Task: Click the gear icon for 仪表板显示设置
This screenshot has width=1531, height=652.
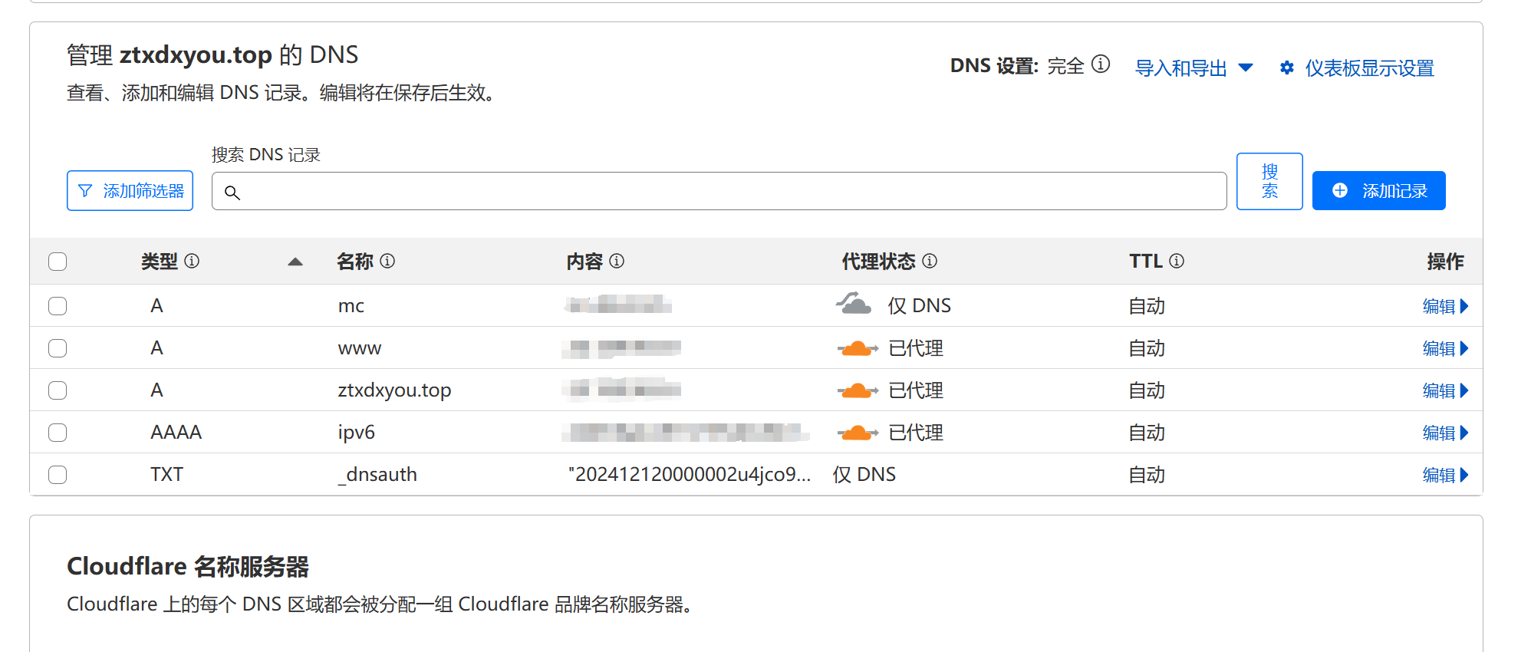Action: coord(1286,68)
